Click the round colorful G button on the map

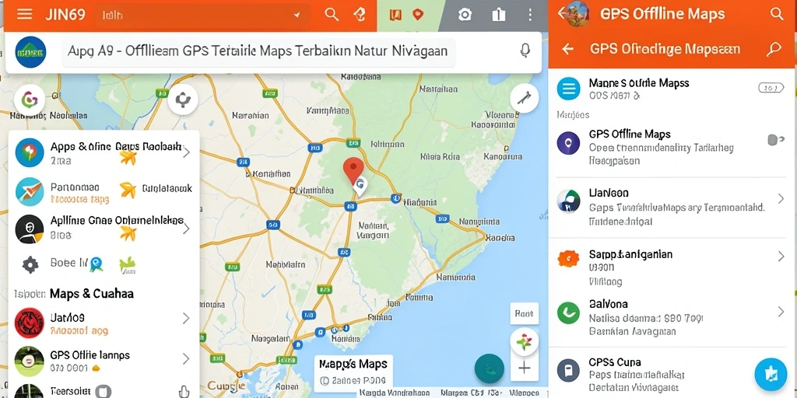click(30, 100)
